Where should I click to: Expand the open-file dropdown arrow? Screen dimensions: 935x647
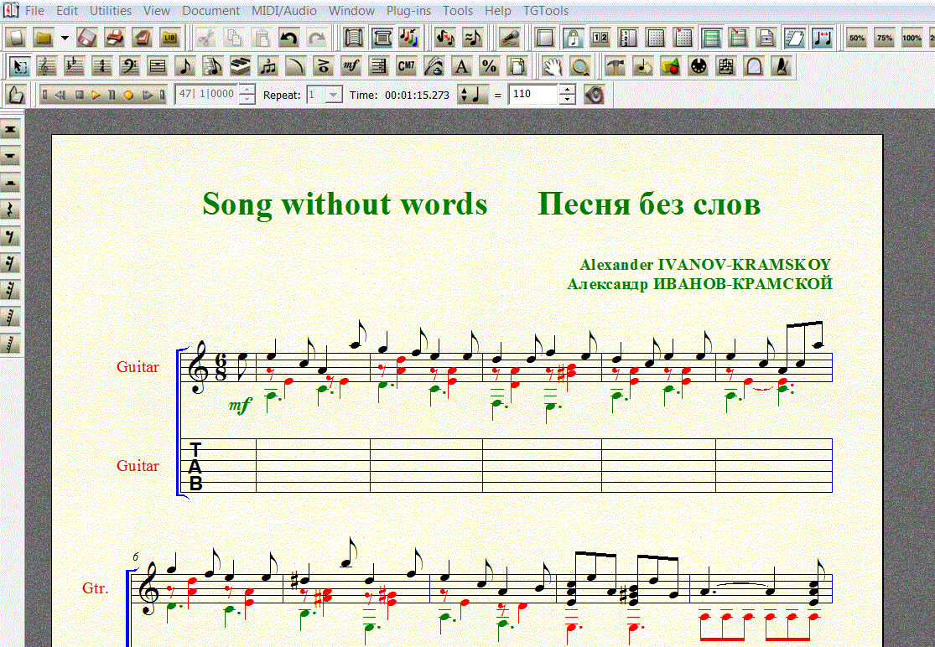tap(65, 38)
